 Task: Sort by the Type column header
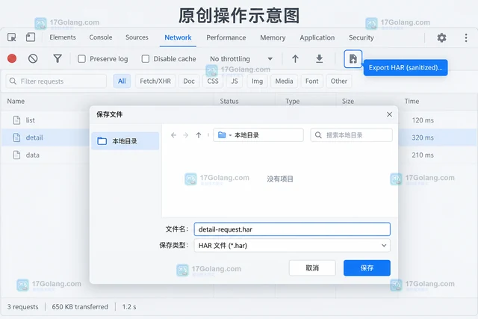click(x=292, y=102)
